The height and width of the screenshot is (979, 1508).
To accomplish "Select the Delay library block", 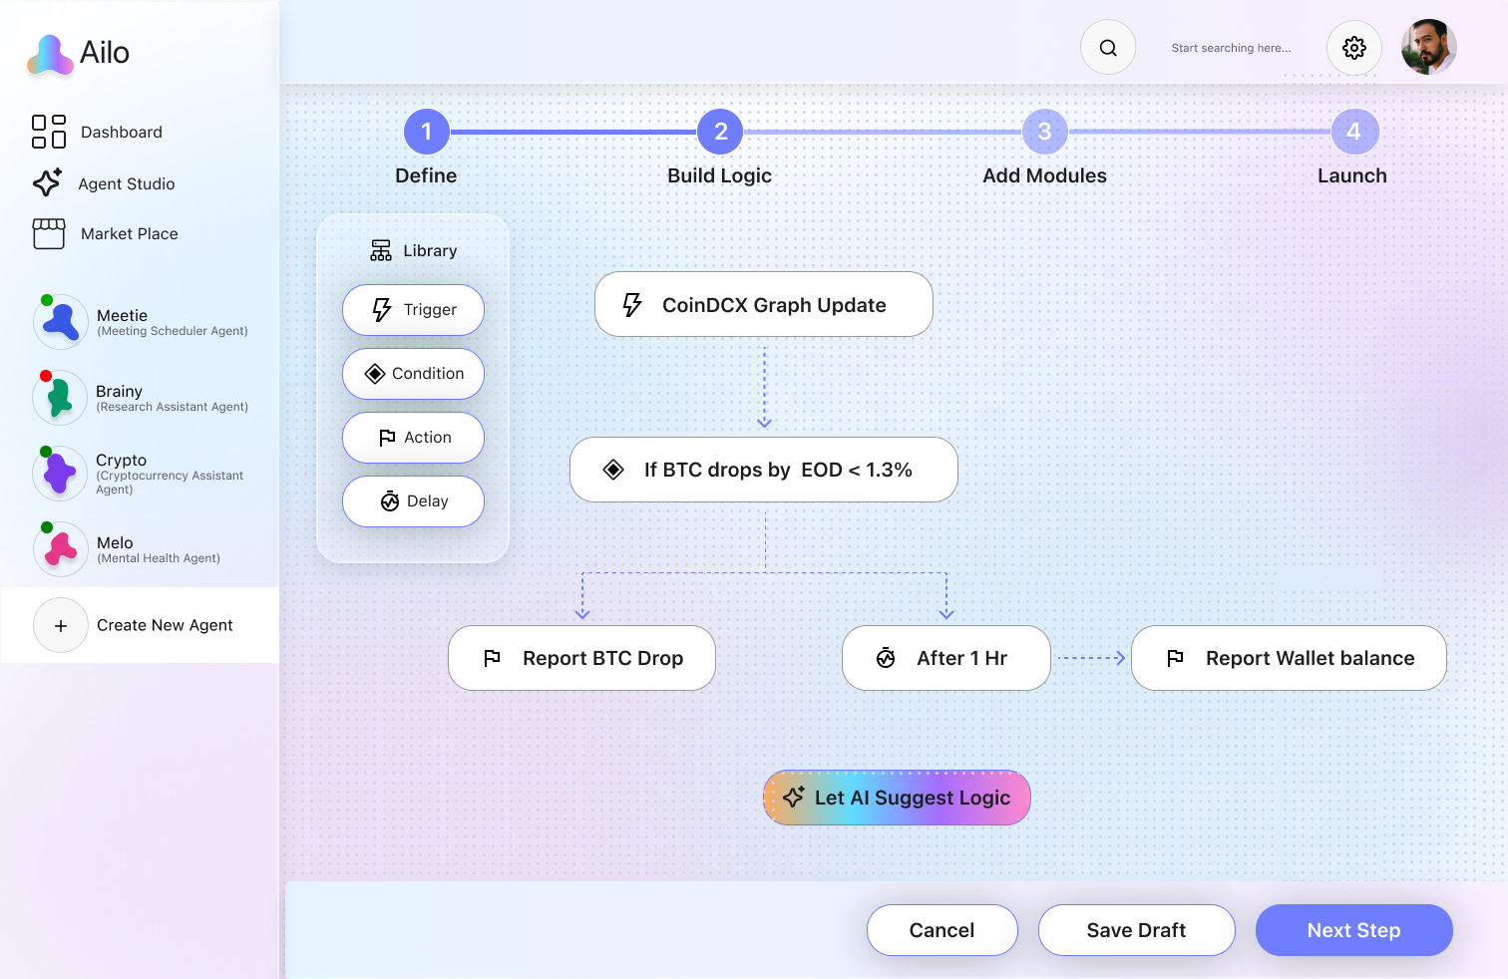I will [x=413, y=501].
